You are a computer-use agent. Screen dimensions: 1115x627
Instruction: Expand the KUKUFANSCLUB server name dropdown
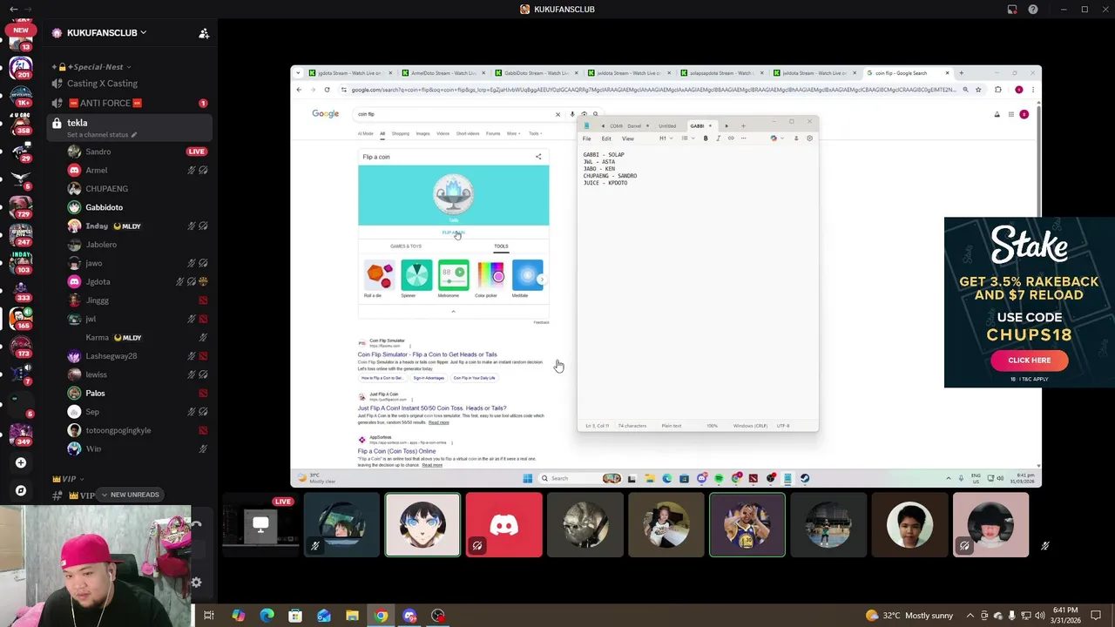[x=143, y=33]
